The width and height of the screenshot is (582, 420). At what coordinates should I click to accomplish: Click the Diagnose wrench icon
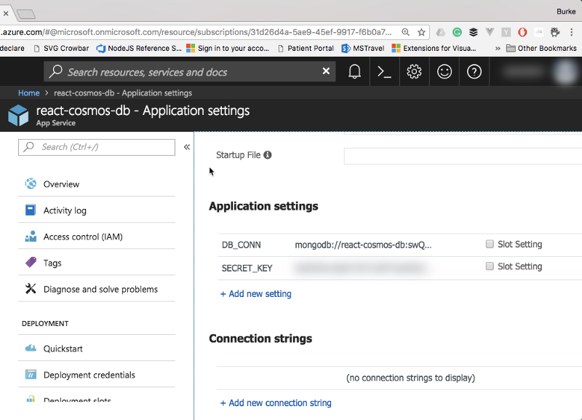point(31,288)
